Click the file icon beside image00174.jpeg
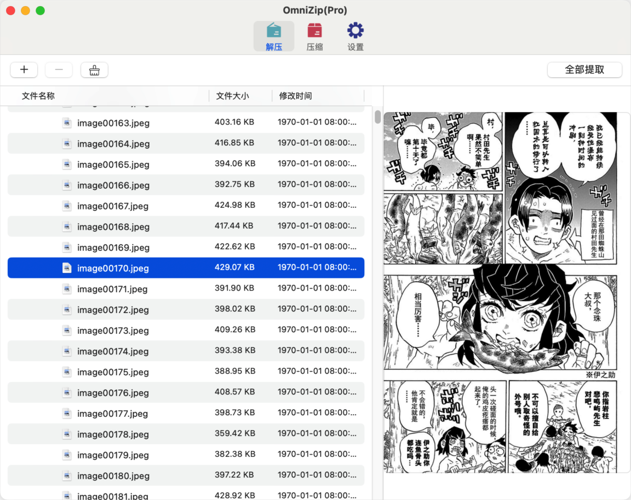631x500 pixels. 67,351
